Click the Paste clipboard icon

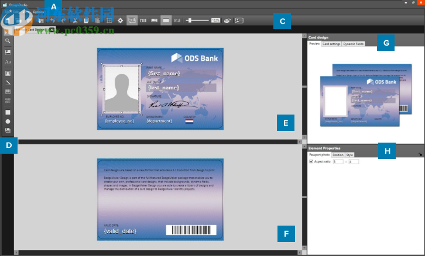point(97,20)
